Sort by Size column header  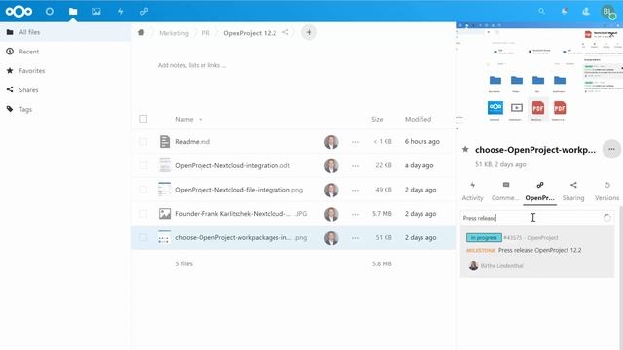click(377, 119)
